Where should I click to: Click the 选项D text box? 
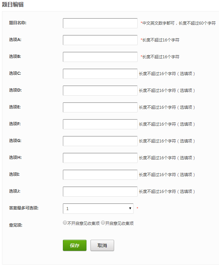[100, 91]
